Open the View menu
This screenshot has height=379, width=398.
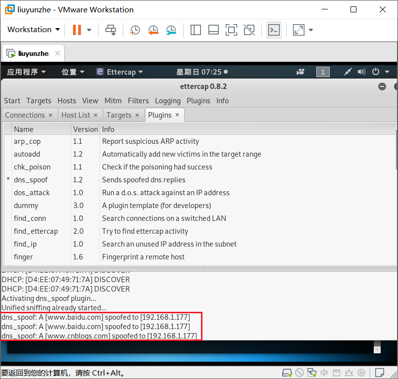[x=90, y=101]
